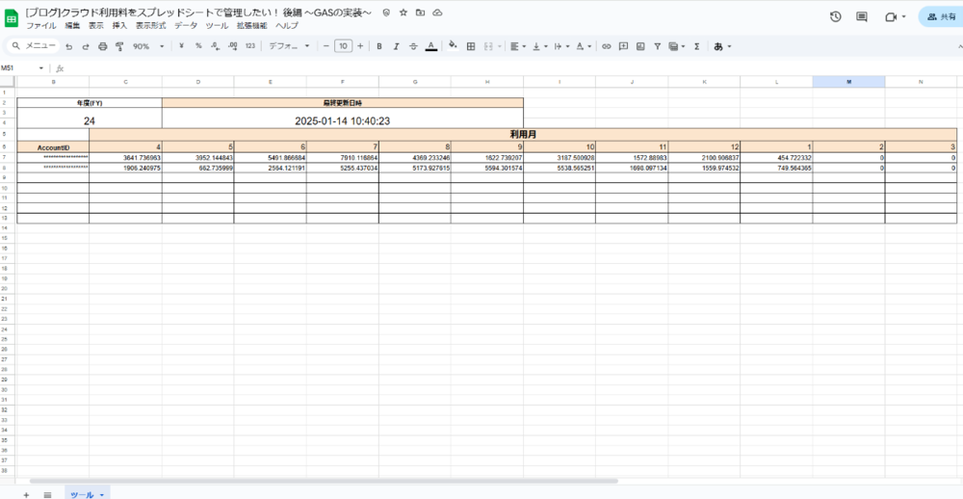Insert a comment
This screenshot has width=963, height=499.
(x=623, y=46)
